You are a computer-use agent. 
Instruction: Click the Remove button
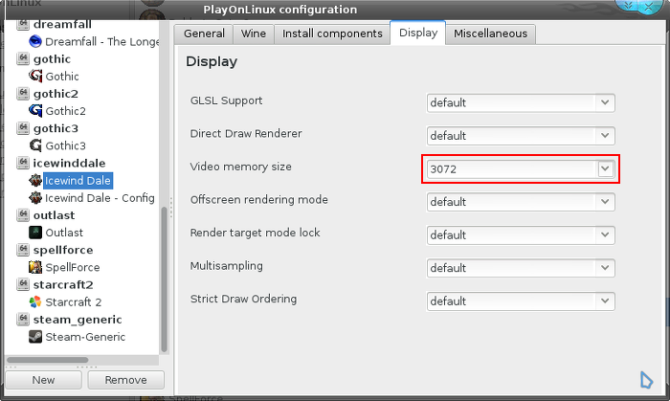click(x=125, y=380)
